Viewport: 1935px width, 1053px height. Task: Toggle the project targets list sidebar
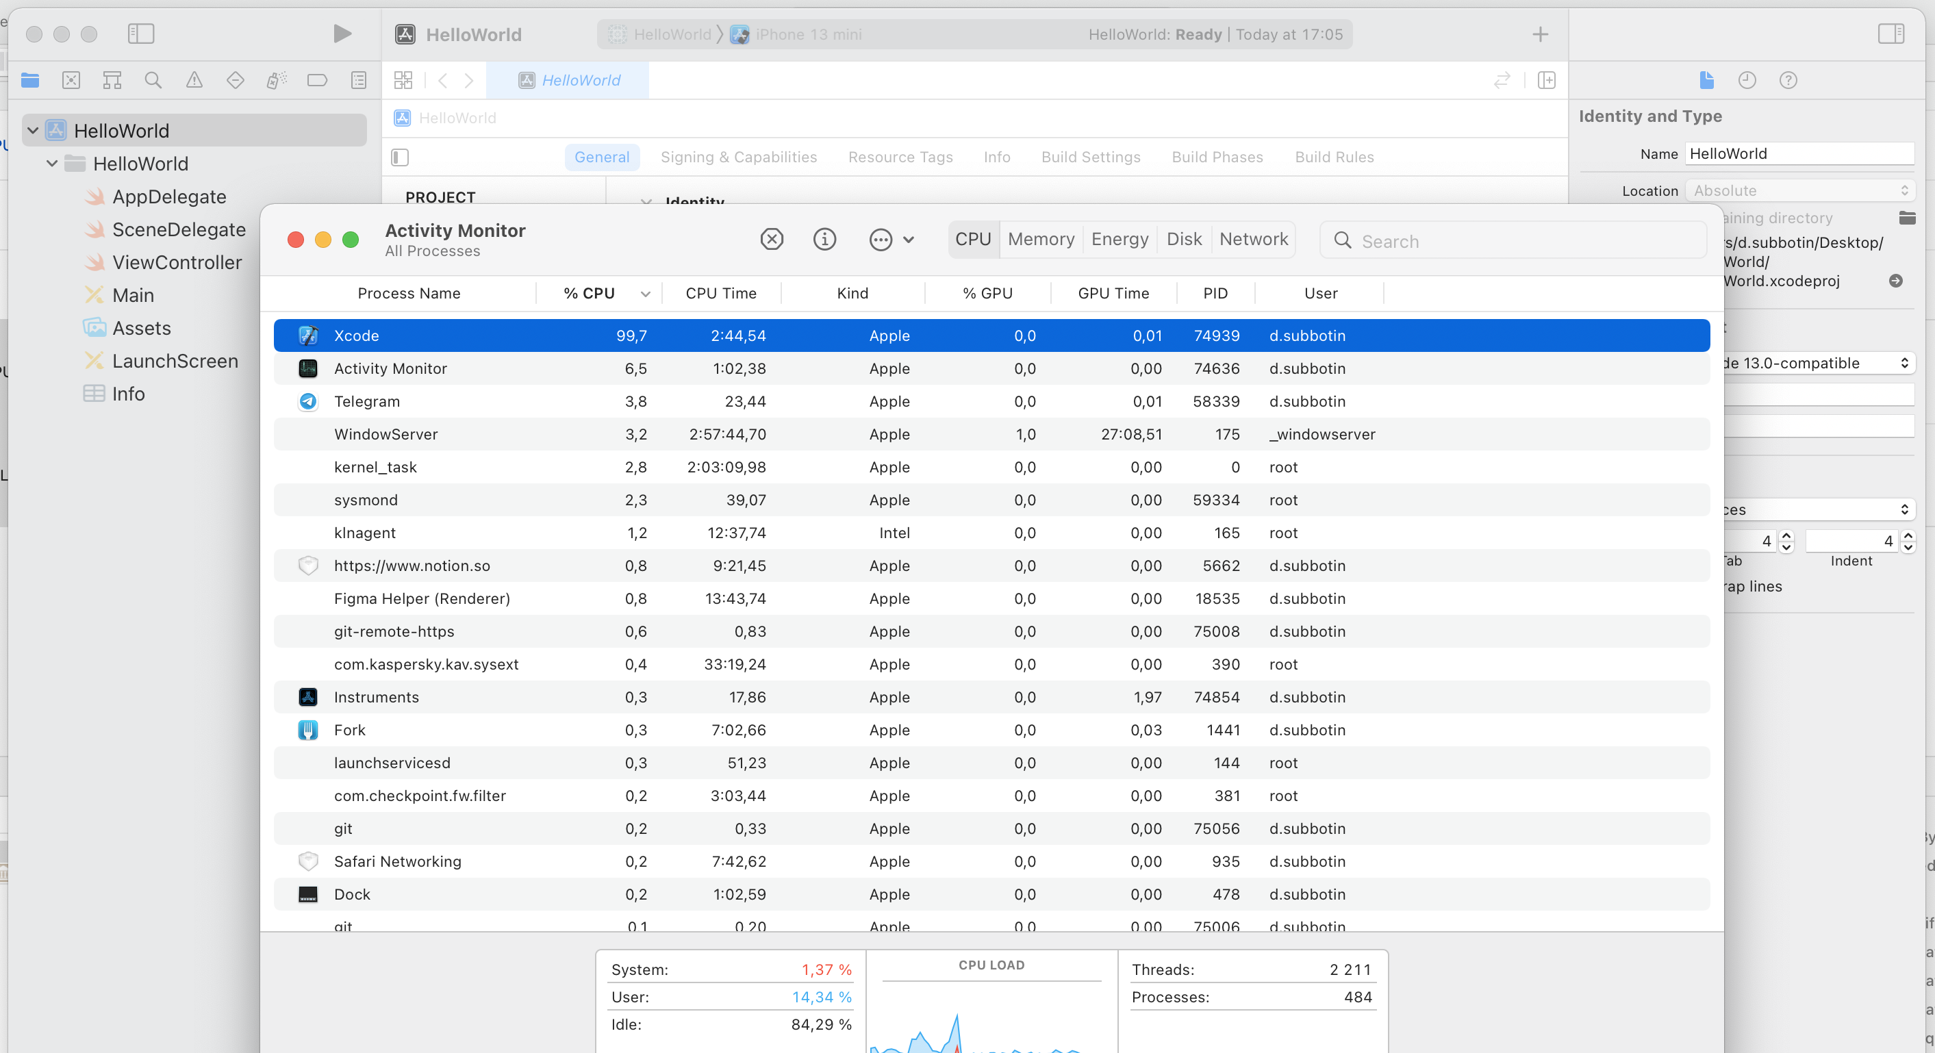tap(400, 157)
